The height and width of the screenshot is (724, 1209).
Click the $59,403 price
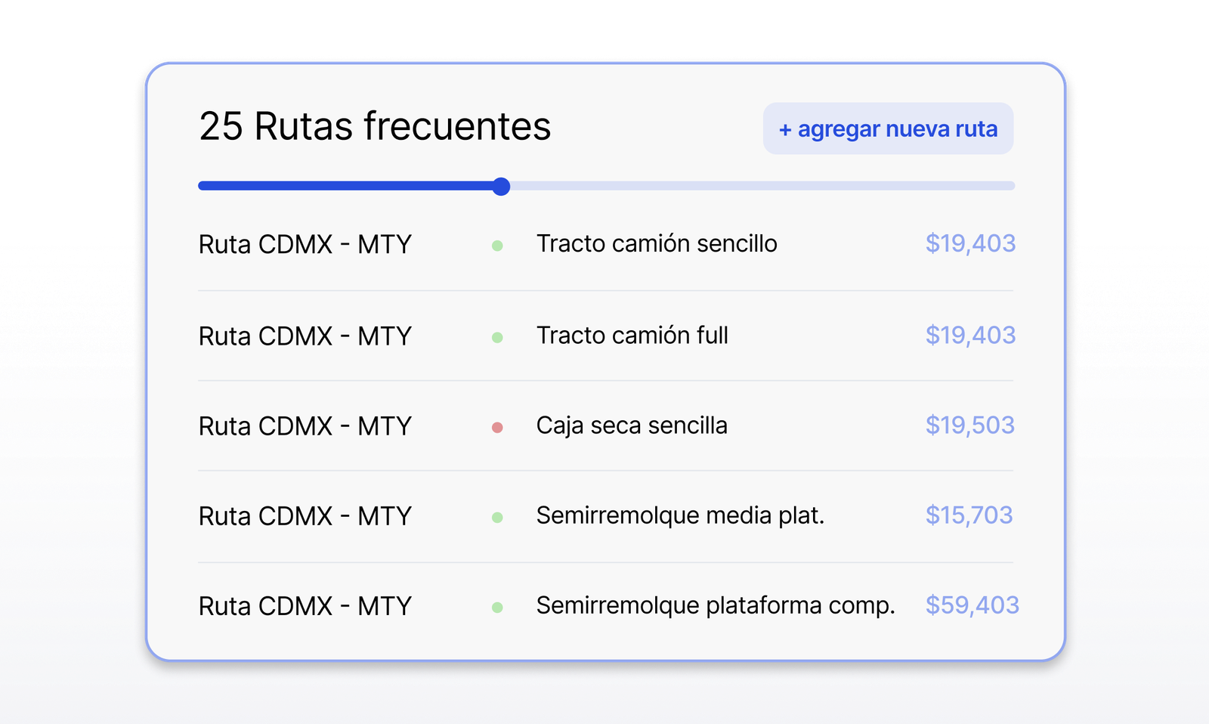pos(972,605)
